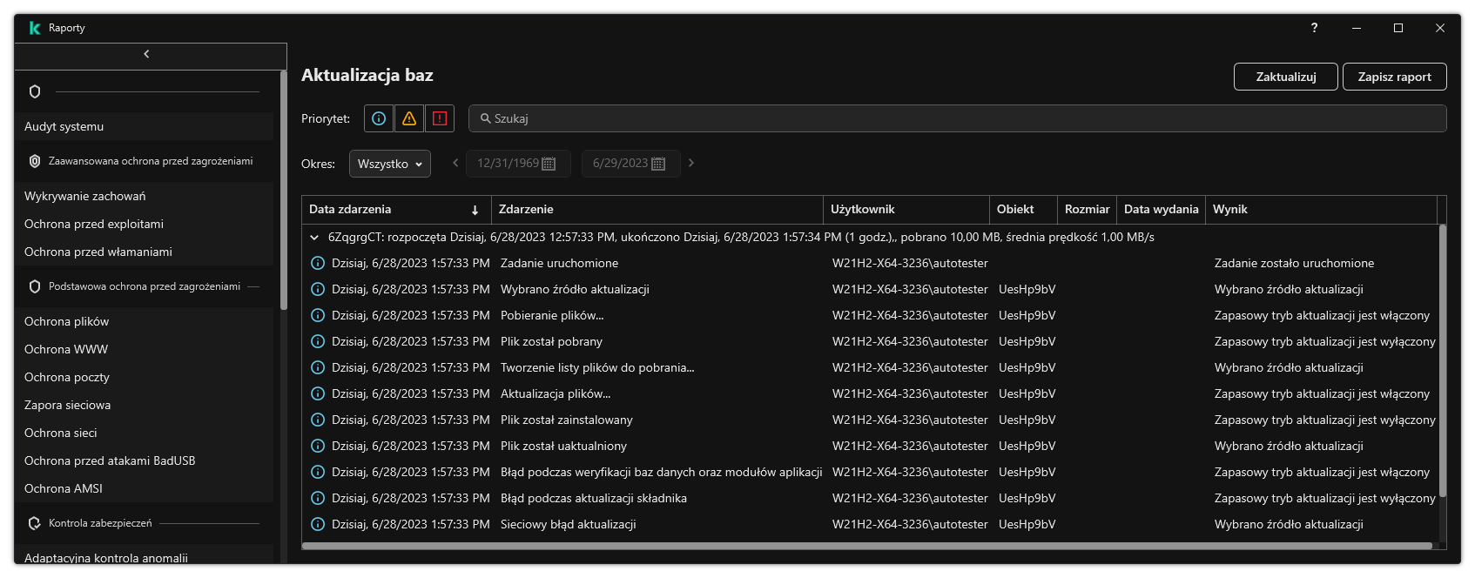Image resolution: width=1475 pixels, height=578 pixels.
Task: Open the start date calendar picker
Action: tap(549, 164)
